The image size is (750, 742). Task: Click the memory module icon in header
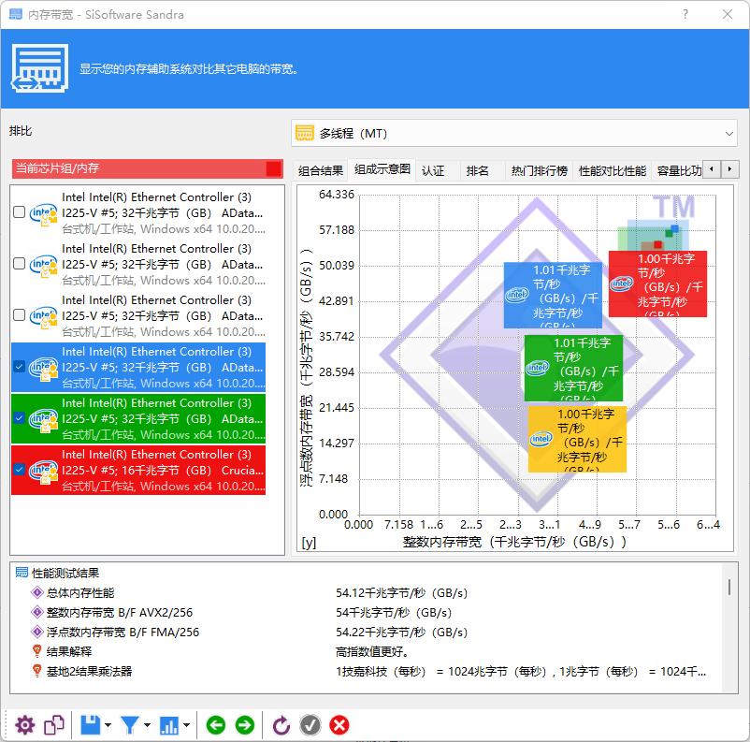[x=39, y=68]
